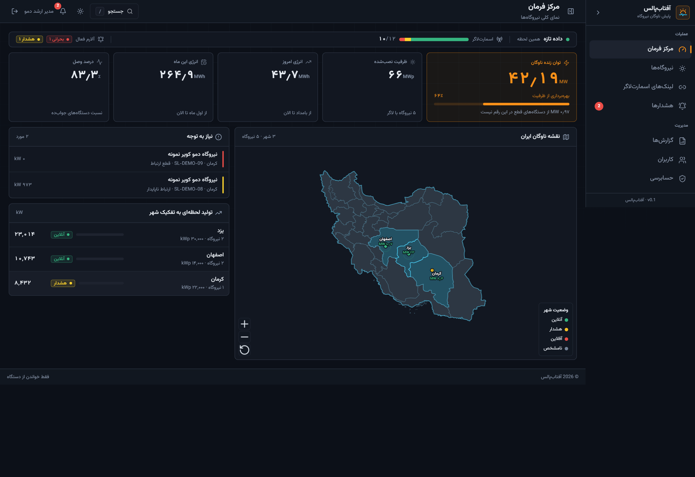
Task: Toggle the sidebar panel icon beside مرکز فرمان header
Action: tap(570, 11)
